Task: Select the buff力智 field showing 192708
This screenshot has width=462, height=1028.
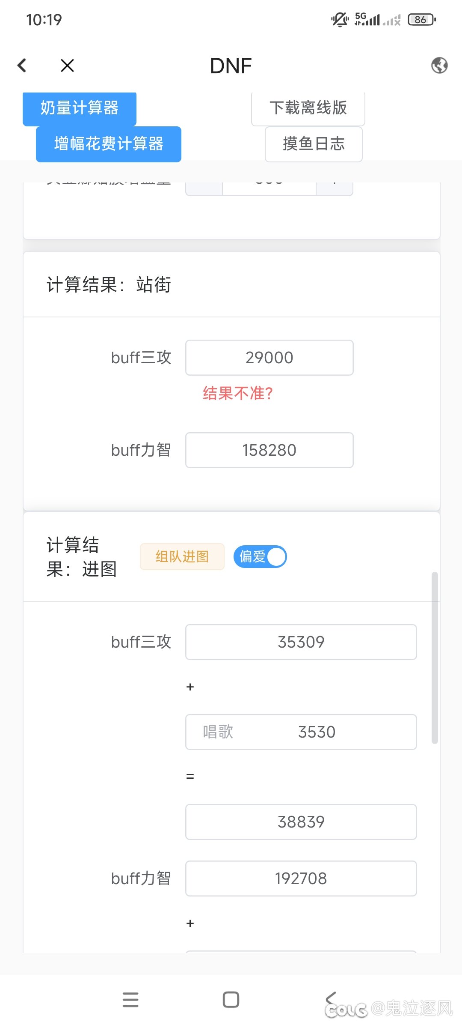Action: coord(301,879)
